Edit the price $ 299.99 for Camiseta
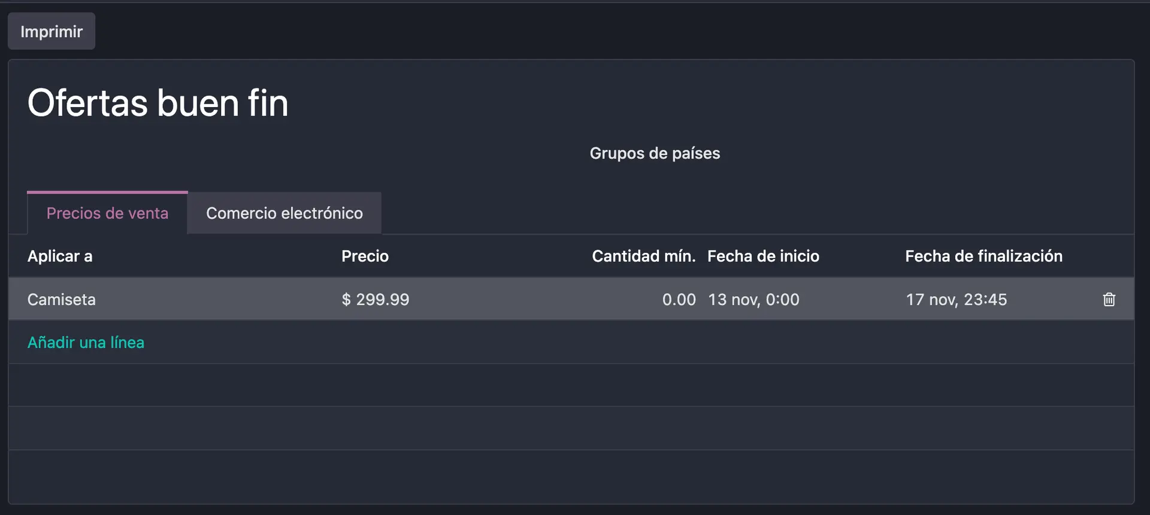1150x515 pixels. 376,300
